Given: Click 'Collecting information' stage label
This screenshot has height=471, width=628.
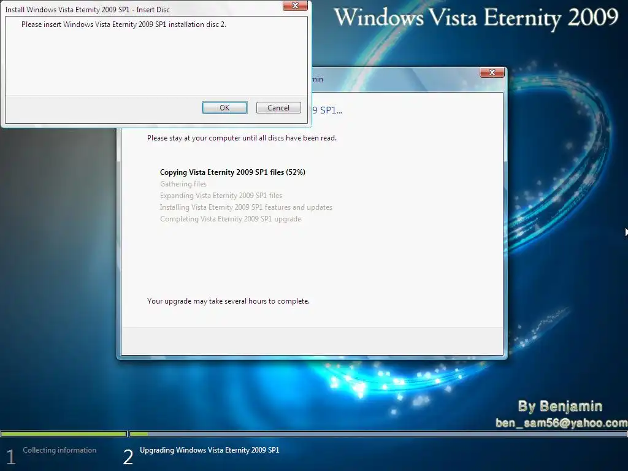Looking at the screenshot, I should click(x=59, y=450).
